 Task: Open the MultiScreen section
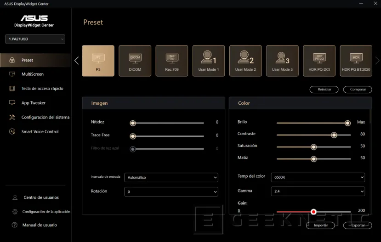point(32,74)
